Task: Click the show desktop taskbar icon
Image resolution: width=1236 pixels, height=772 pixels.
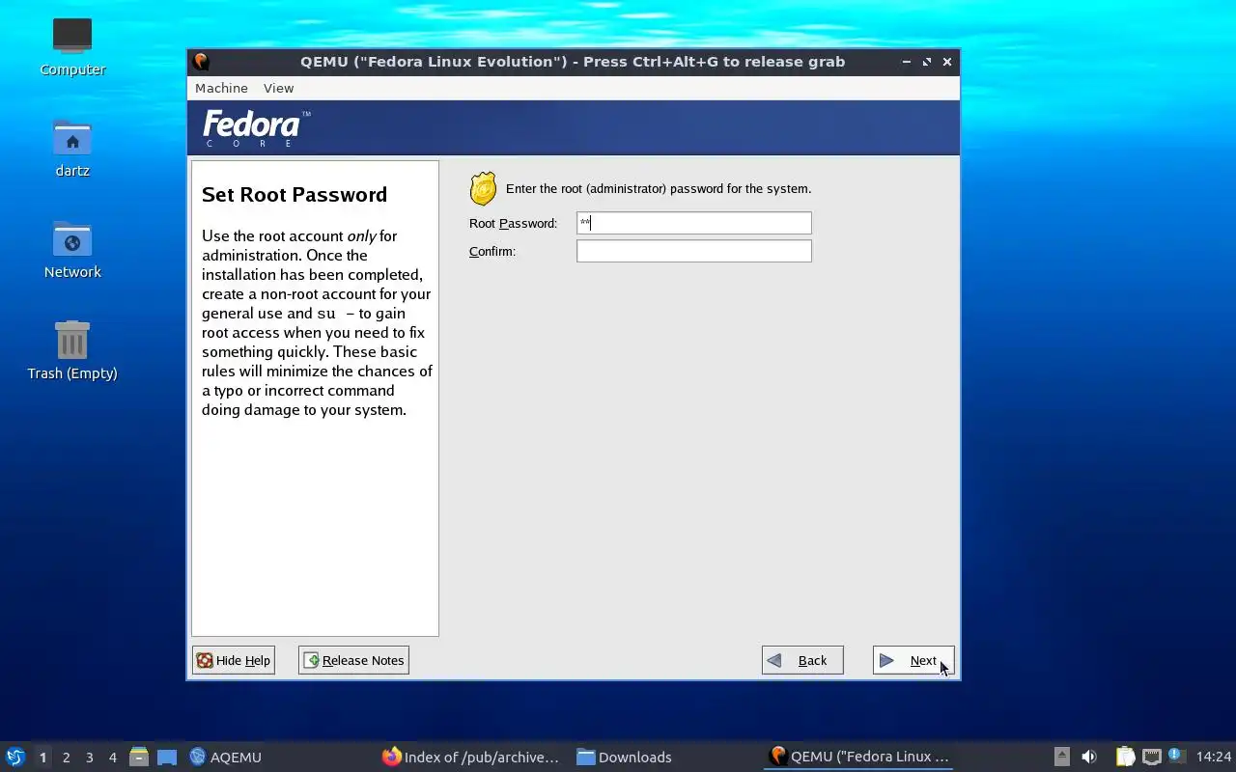Action: 167,757
